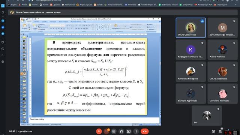Select Валерия Куренкова participant tile

coord(191,94)
